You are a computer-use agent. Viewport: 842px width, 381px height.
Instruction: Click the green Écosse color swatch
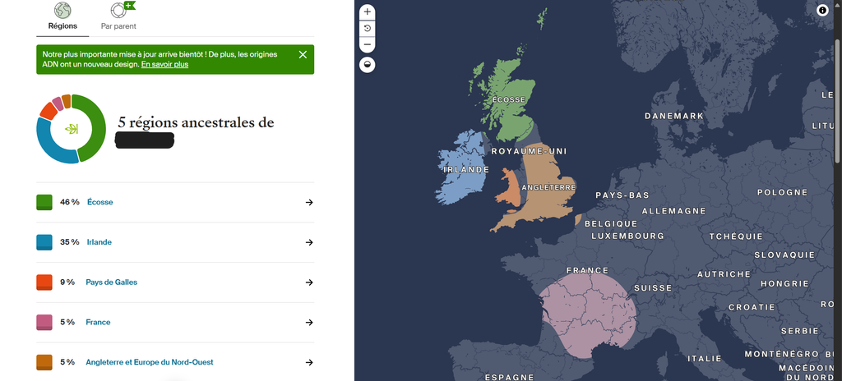44,202
